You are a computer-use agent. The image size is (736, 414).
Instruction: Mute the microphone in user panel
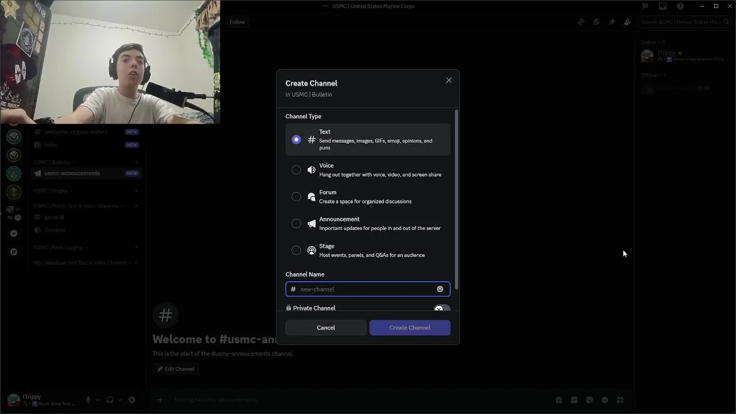point(88,400)
